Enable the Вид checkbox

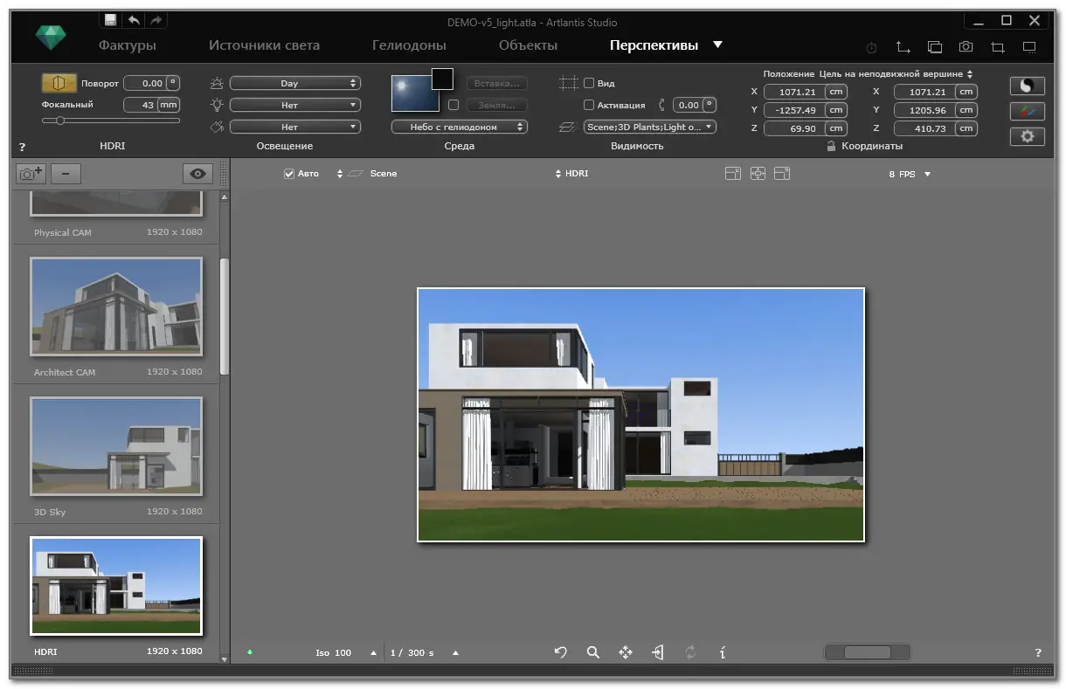[x=589, y=84]
